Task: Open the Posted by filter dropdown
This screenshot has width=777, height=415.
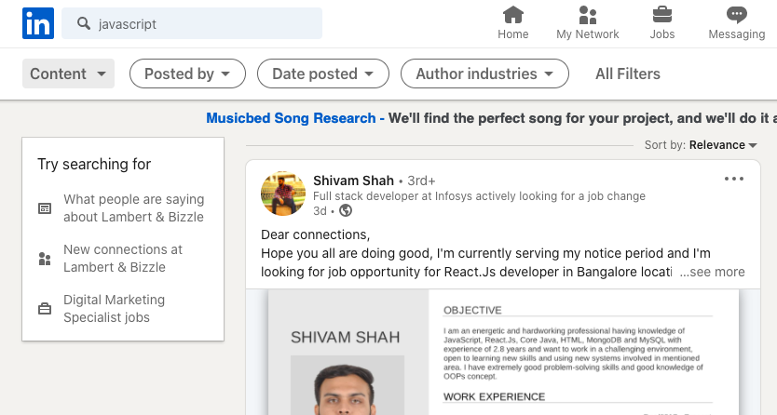Action: 187,74
